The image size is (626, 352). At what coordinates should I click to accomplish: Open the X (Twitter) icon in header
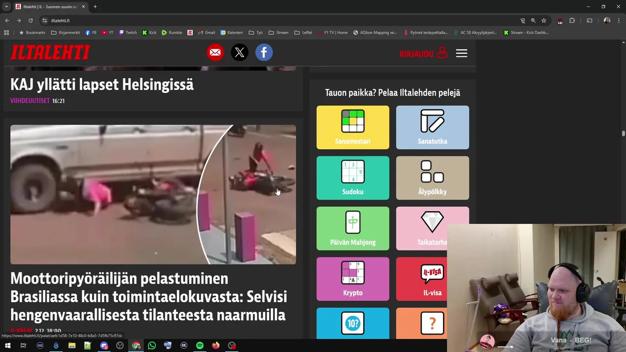(x=240, y=52)
